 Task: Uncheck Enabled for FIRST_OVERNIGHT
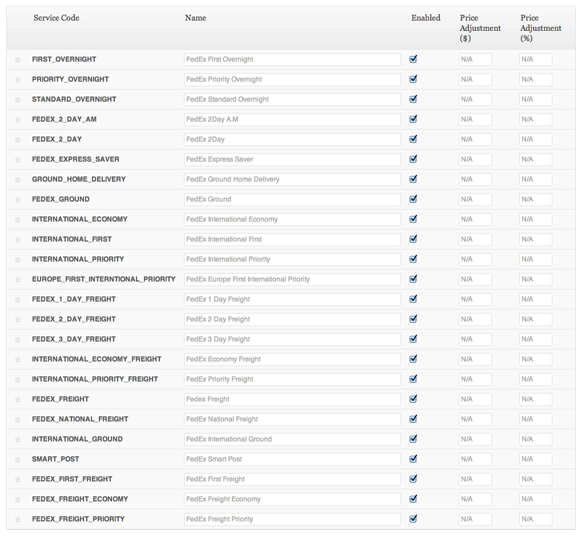click(x=413, y=59)
